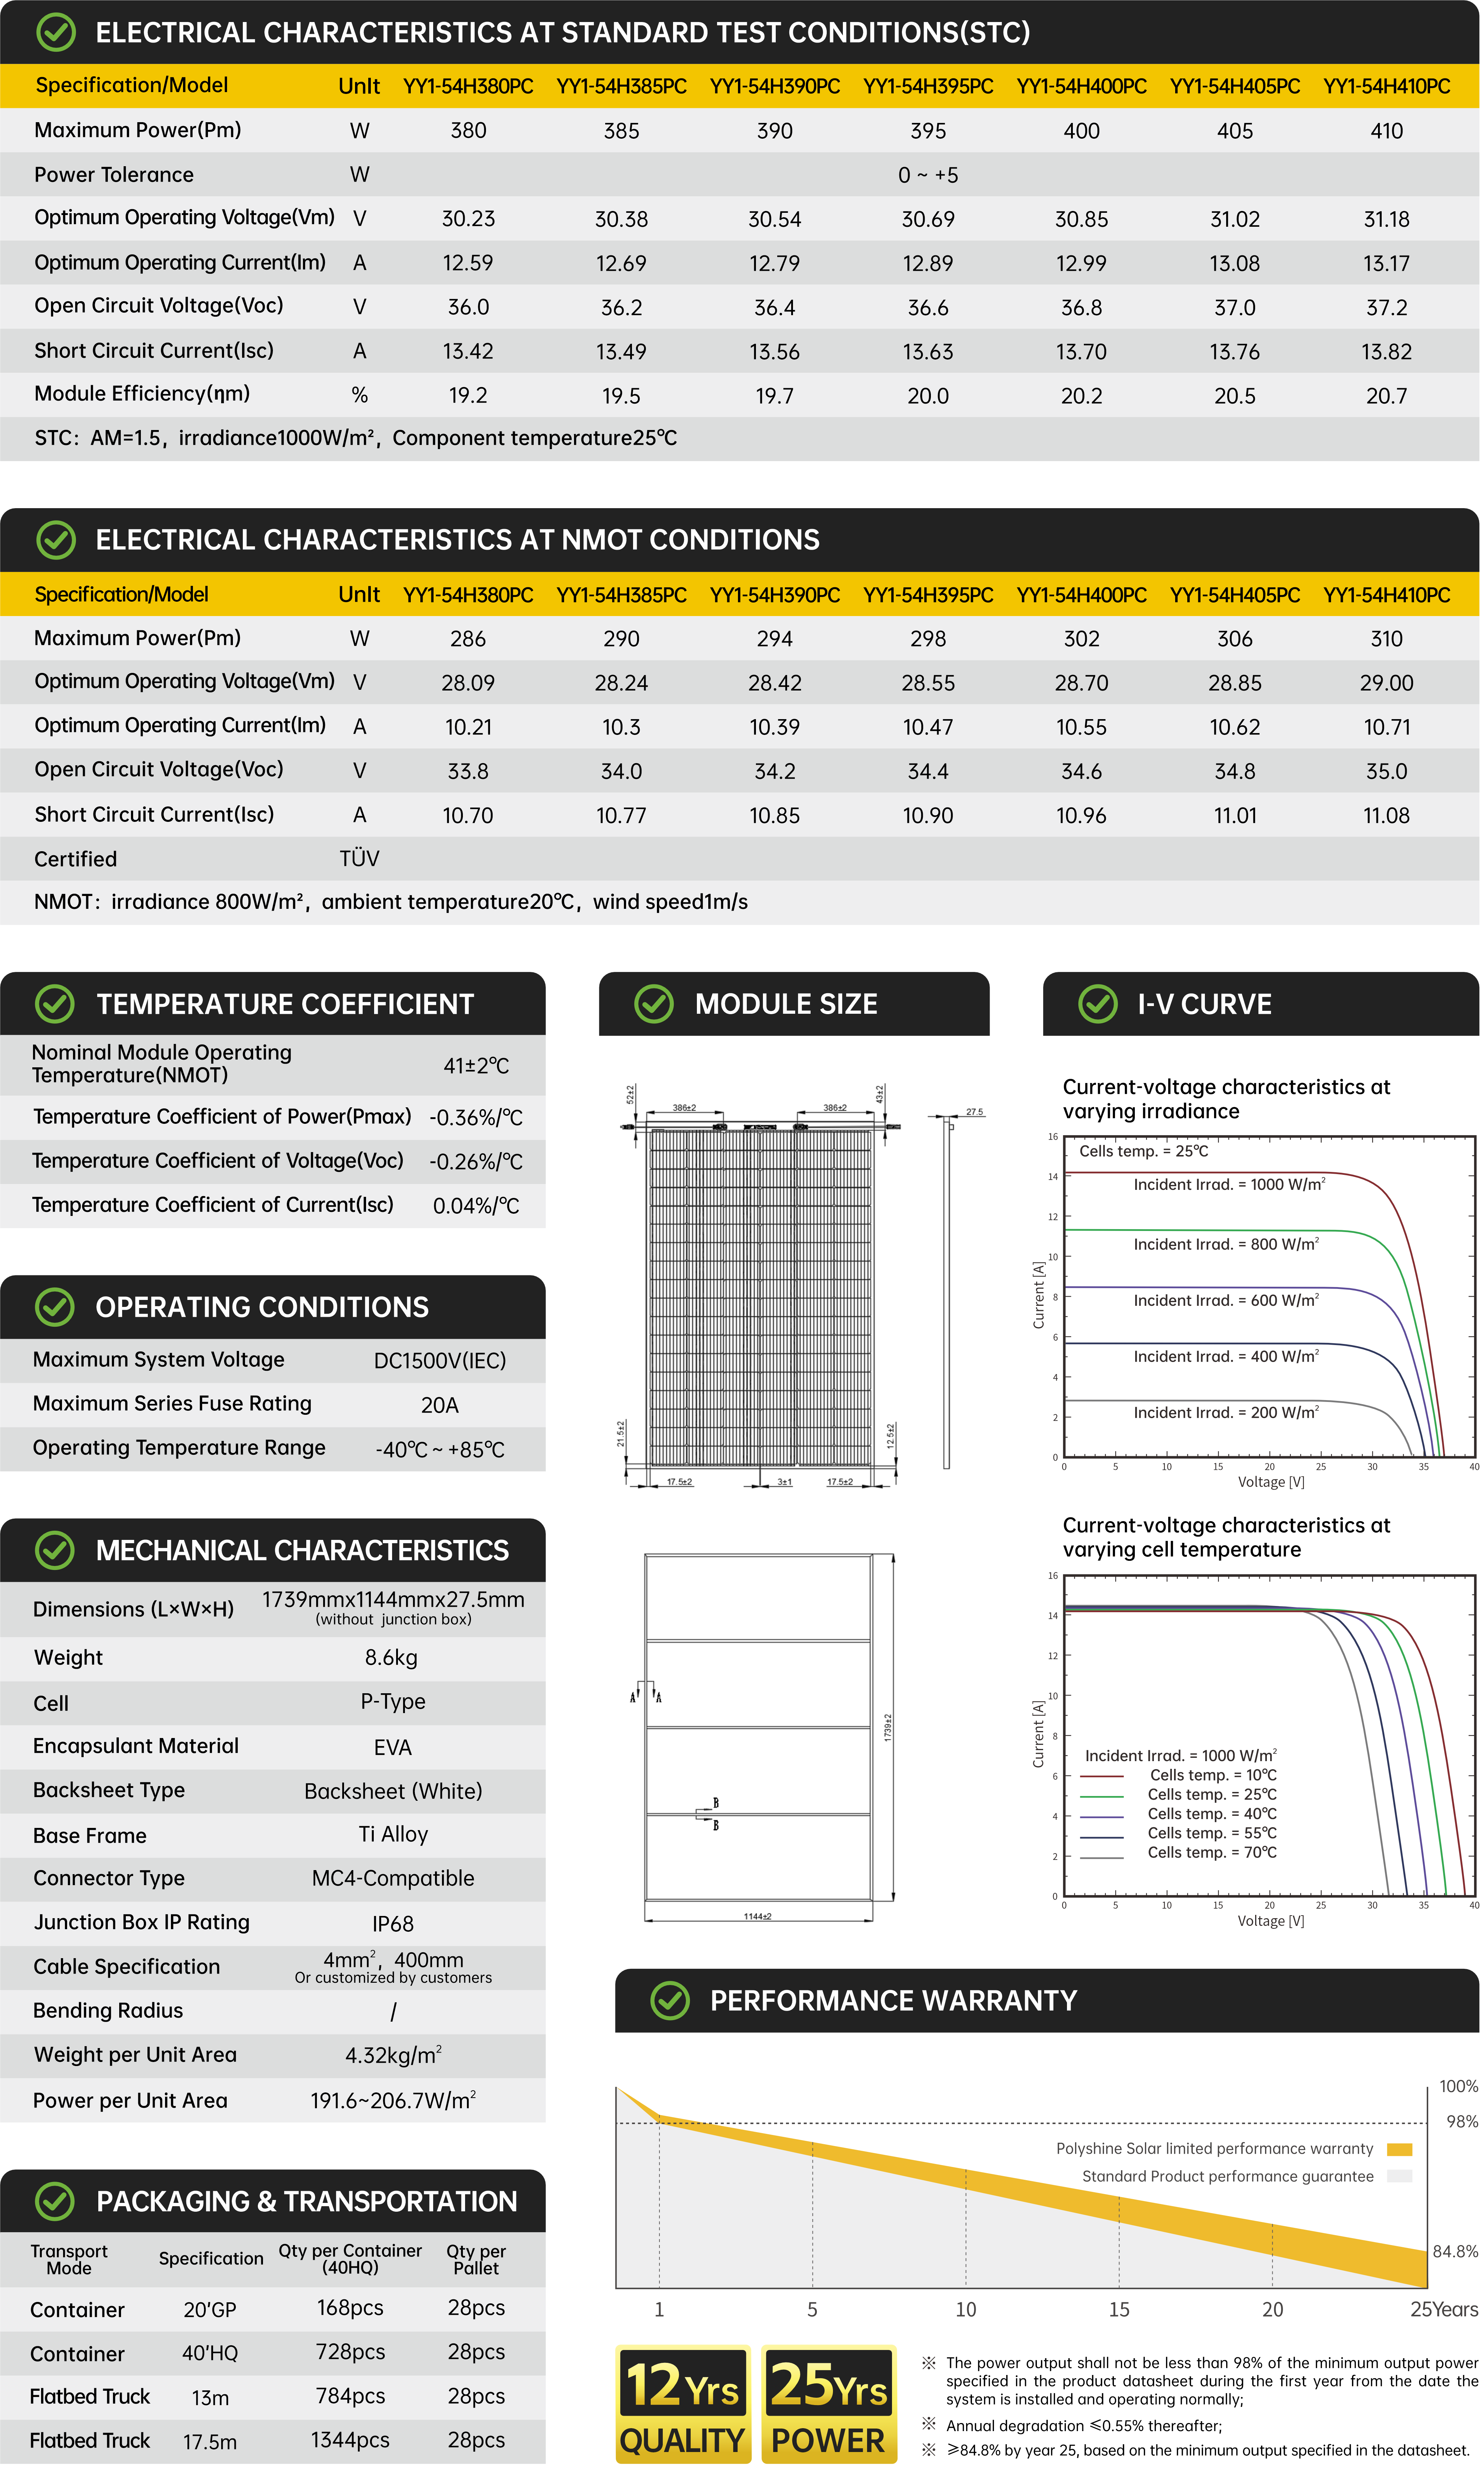Click the Module Size checkmark icon
The height and width of the screenshot is (2481, 1484).
click(654, 1004)
